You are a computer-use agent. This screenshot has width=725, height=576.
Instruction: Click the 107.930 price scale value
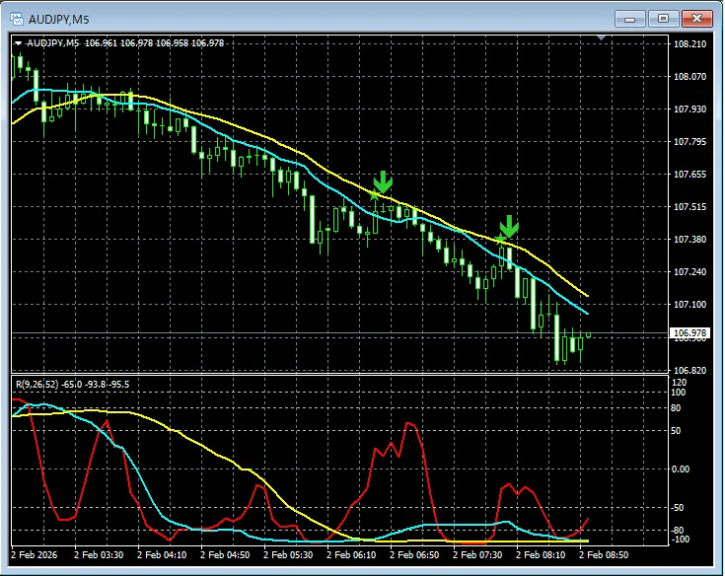[689, 109]
